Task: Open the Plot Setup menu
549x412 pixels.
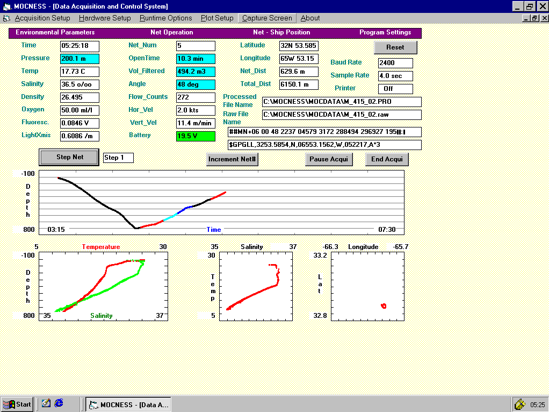Action: click(x=217, y=18)
